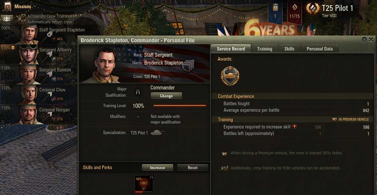Click the Reset skills button

[x=192, y=167]
